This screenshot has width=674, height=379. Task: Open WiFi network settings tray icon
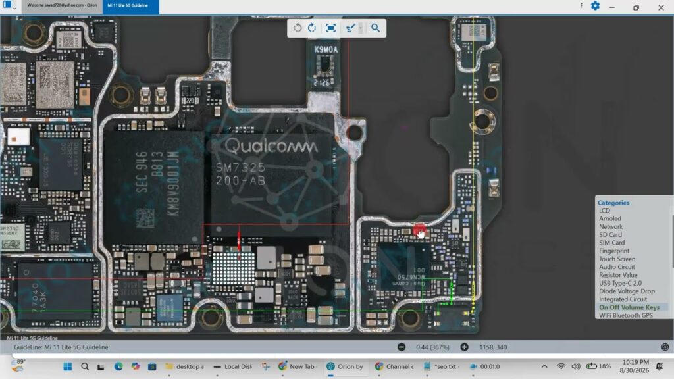(x=561, y=366)
